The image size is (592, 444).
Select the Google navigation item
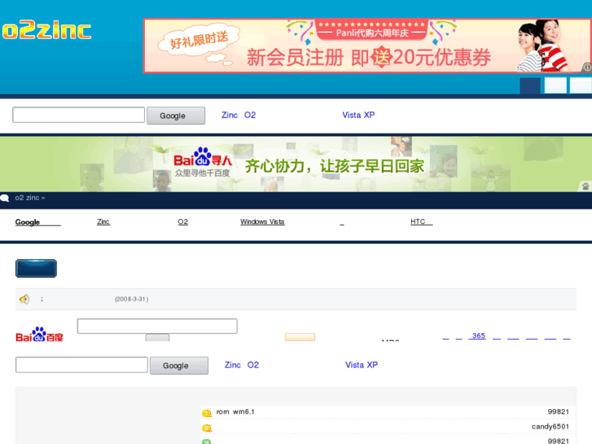37,222
